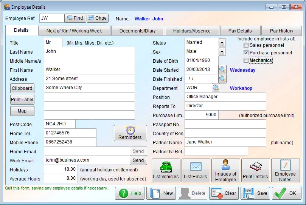Click the First Name field
306x205 pixels.
tap(89, 69)
